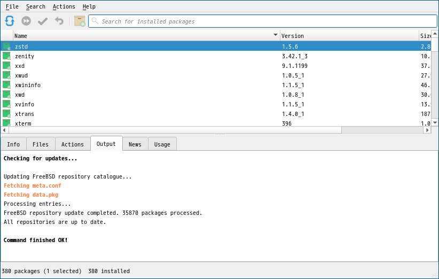Viewport: 439px width, 279px height.
Task: Click the undo changes arrow icon
Action: click(x=59, y=21)
